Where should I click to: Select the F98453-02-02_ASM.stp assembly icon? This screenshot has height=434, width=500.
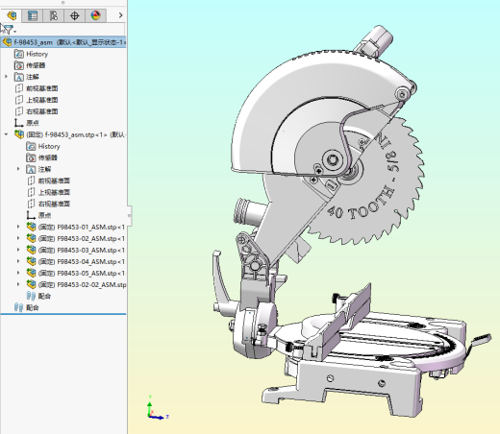tap(31, 284)
